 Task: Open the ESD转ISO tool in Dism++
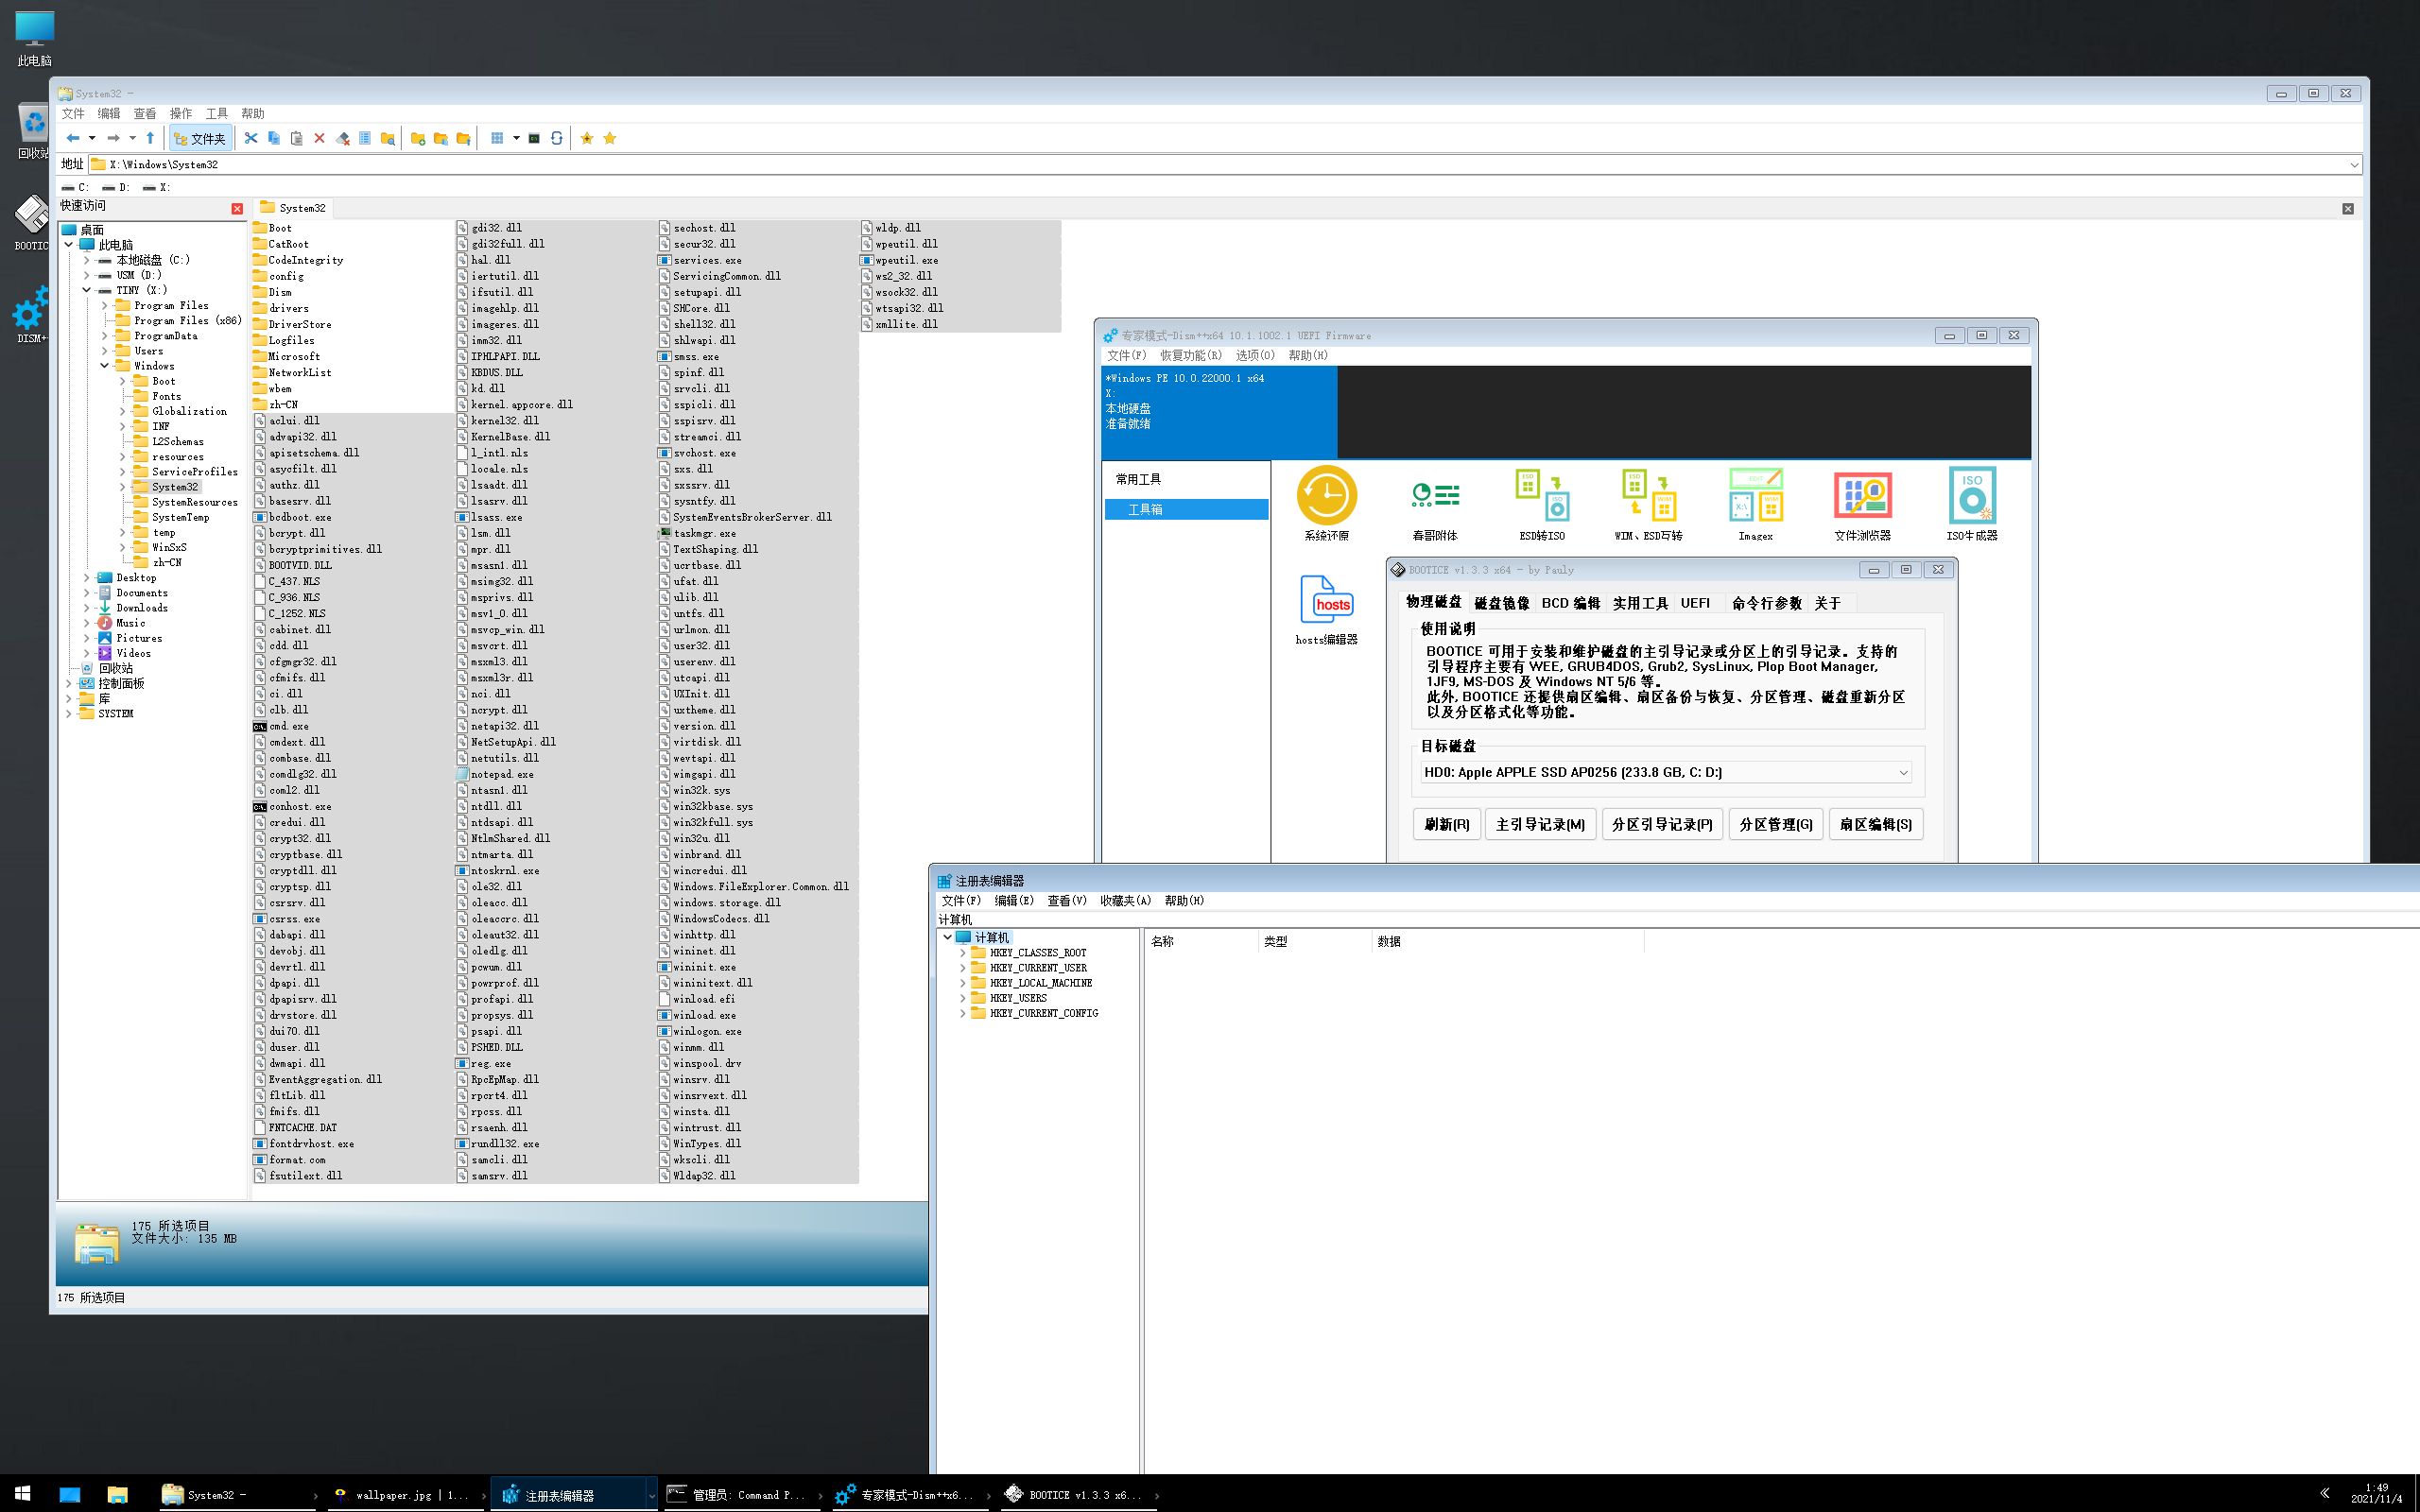tap(1542, 504)
